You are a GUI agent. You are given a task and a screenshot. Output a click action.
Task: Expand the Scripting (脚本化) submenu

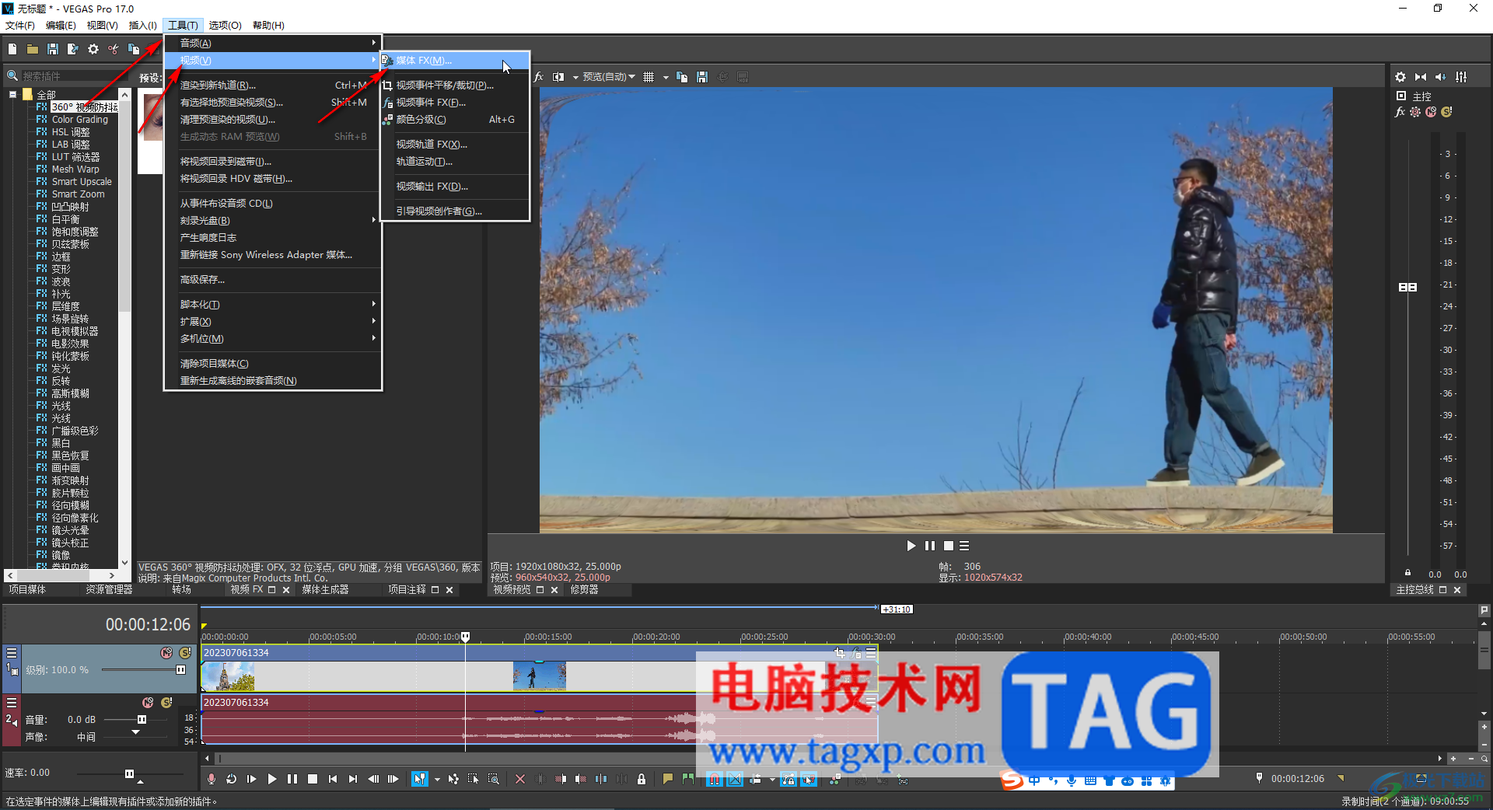click(272, 304)
